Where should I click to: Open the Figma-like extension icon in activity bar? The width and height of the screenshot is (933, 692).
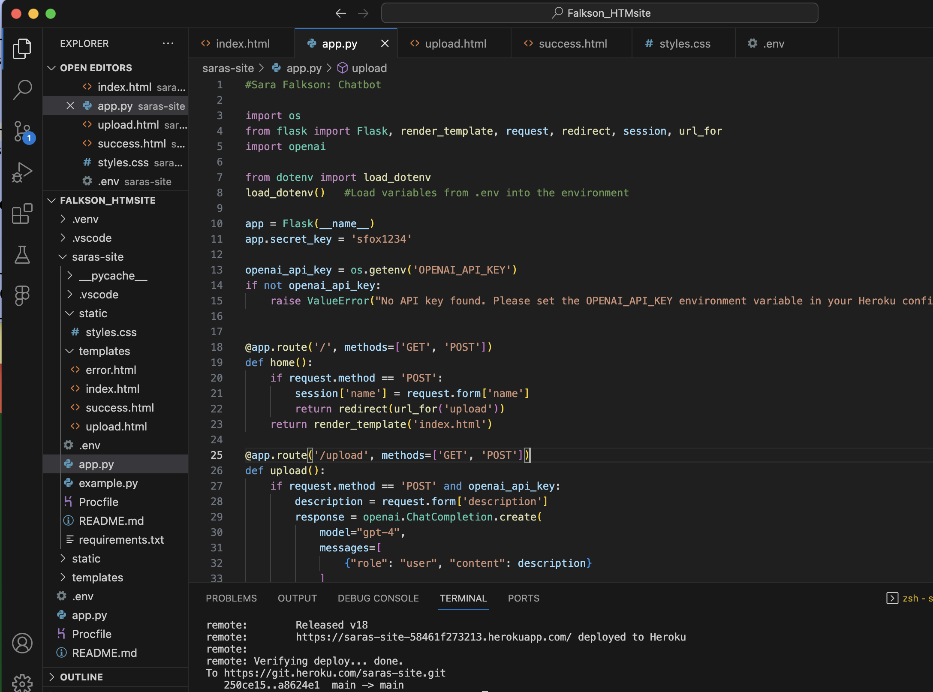[x=22, y=296]
